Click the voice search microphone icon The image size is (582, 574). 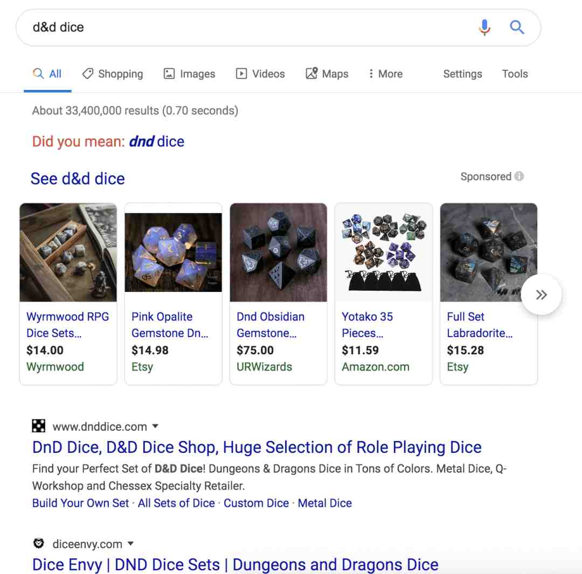click(484, 27)
